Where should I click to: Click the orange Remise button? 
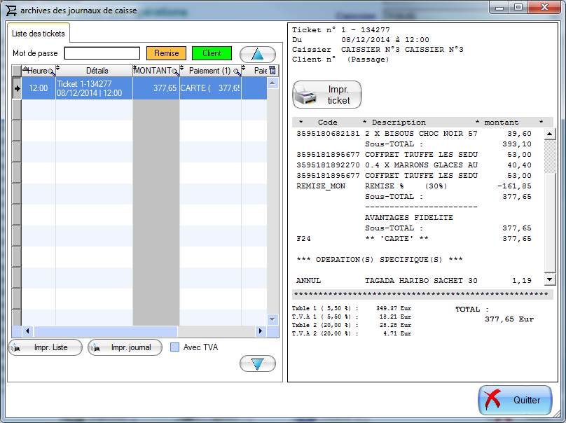(166, 53)
